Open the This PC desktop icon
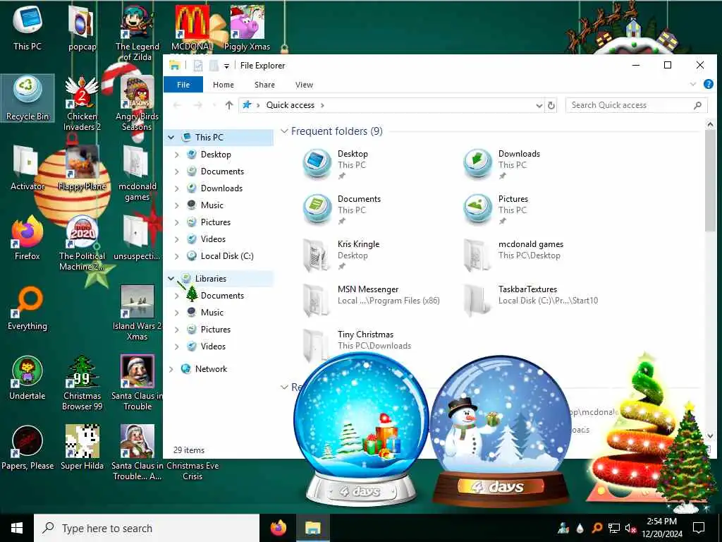The height and width of the screenshot is (542, 722). point(27,28)
